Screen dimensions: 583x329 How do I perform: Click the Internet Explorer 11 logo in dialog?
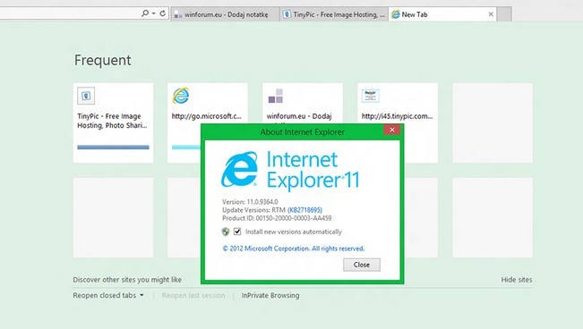click(x=290, y=170)
